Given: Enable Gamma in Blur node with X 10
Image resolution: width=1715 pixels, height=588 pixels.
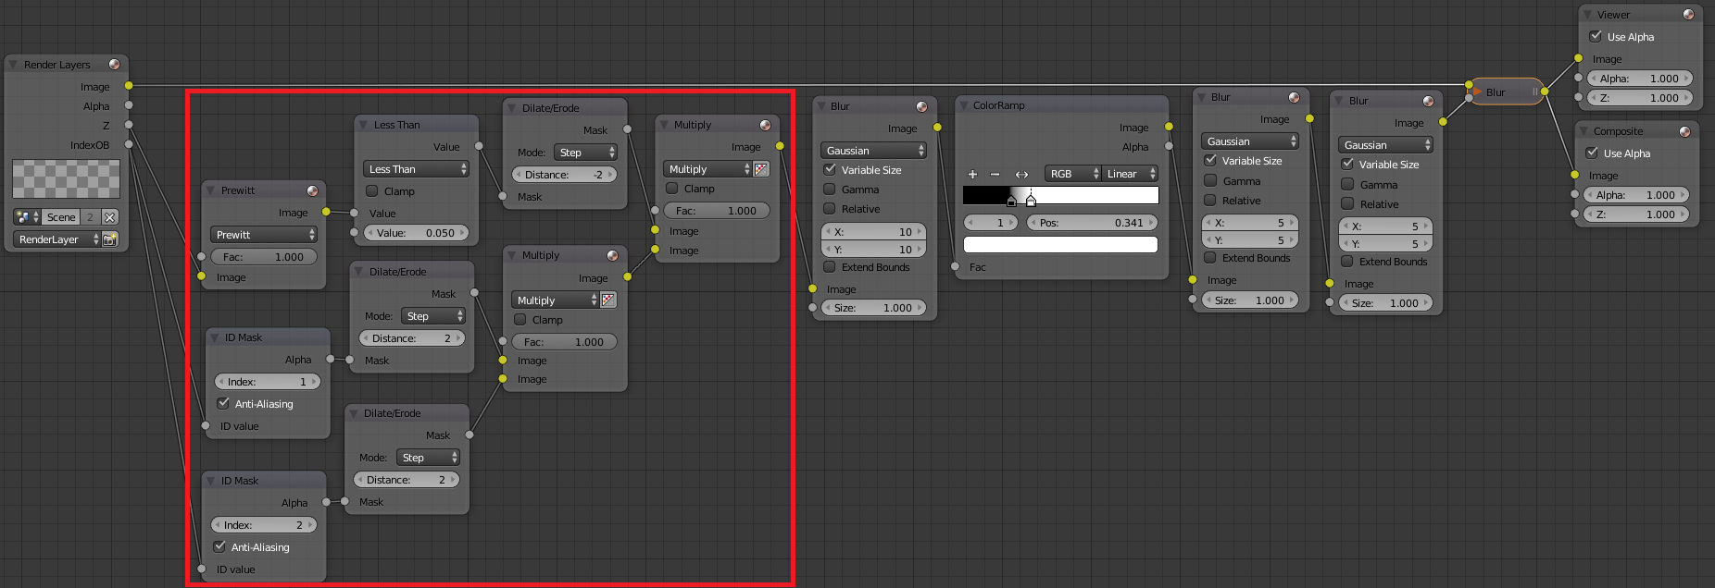Looking at the screenshot, I should (x=830, y=189).
